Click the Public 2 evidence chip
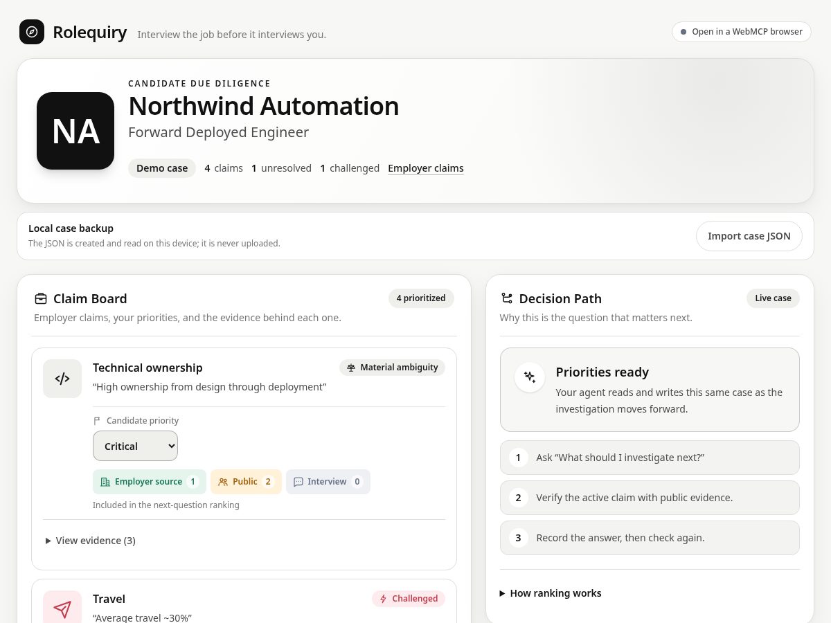The height and width of the screenshot is (623, 831). click(246, 482)
